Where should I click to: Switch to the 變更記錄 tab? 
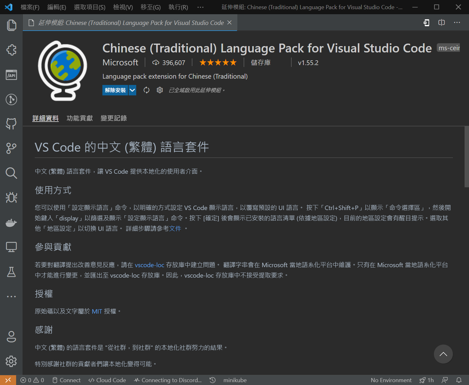(x=114, y=118)
